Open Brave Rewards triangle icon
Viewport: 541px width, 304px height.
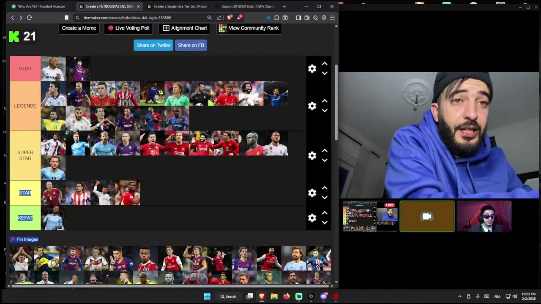(x=239, y=18)
